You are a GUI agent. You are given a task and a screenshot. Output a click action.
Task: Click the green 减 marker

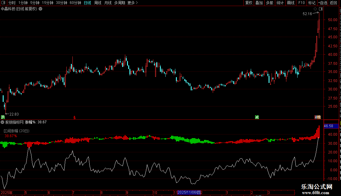257,117
